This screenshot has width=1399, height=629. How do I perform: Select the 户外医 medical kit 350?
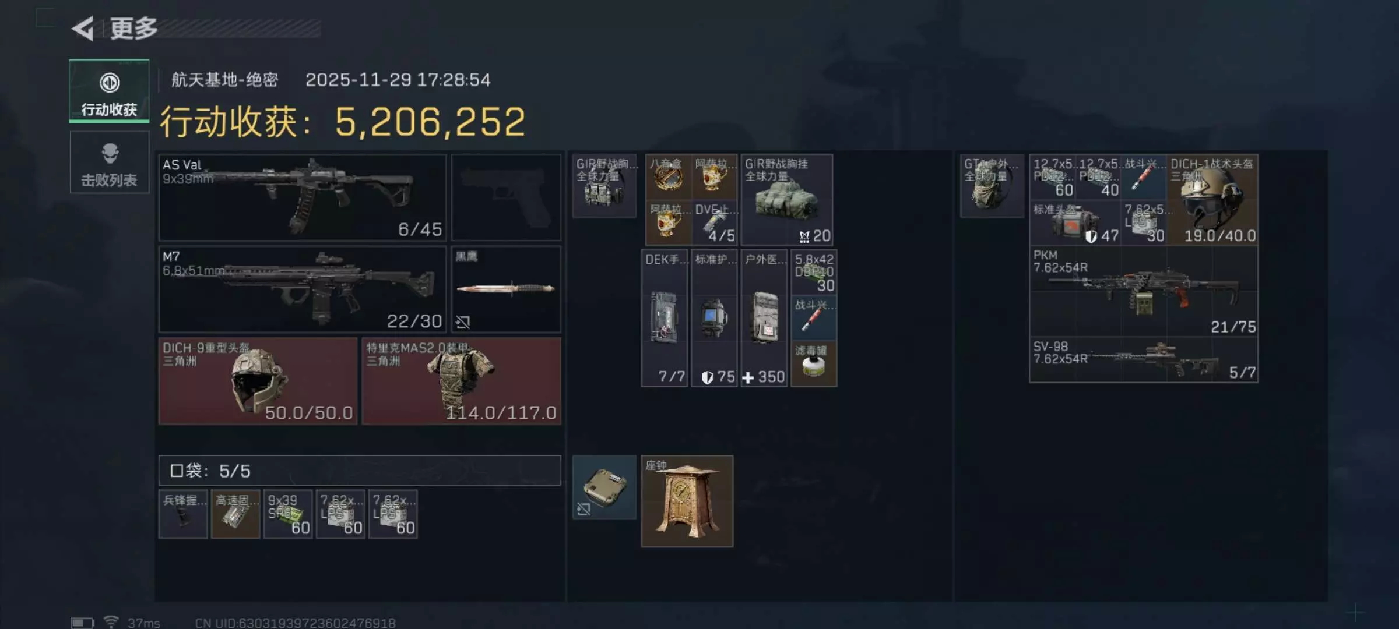point(764,318)
